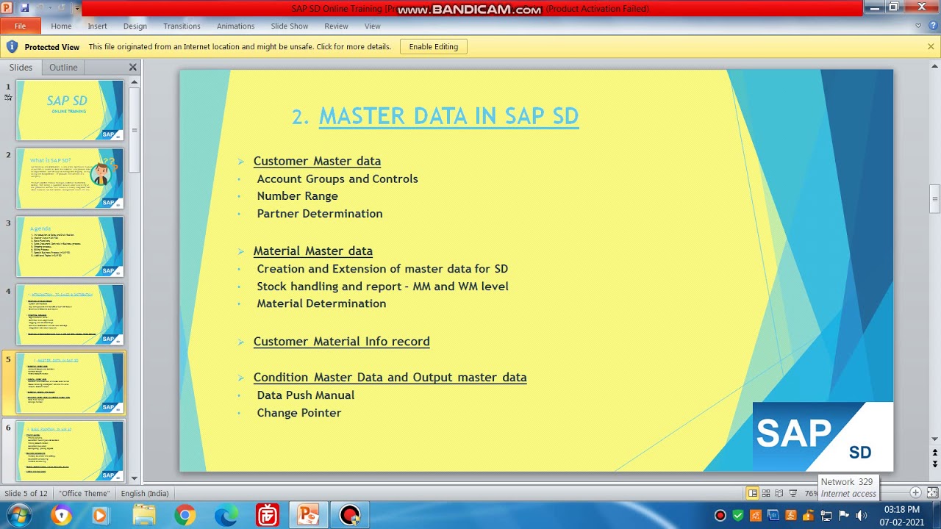Open File Explorer from the taskbar
This screenshot has height=529, width=941.
pyautogui.click(x=143, y=515)
